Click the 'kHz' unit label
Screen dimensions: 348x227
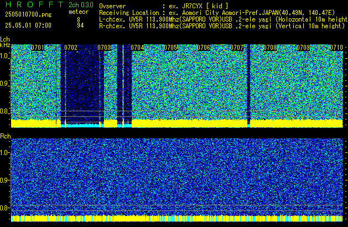5,45
